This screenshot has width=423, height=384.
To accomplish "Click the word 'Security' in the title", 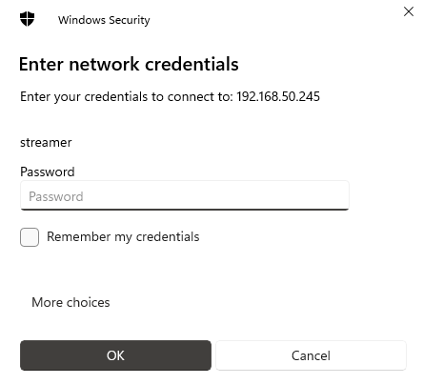I will pyautogui.click(x=130, y=20).
